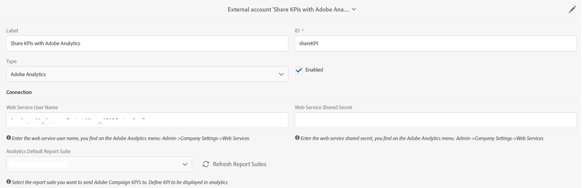This screenshot has width=583, height=188.
Task: Expand the External account title chevron
Action: [x=354, y=9]
